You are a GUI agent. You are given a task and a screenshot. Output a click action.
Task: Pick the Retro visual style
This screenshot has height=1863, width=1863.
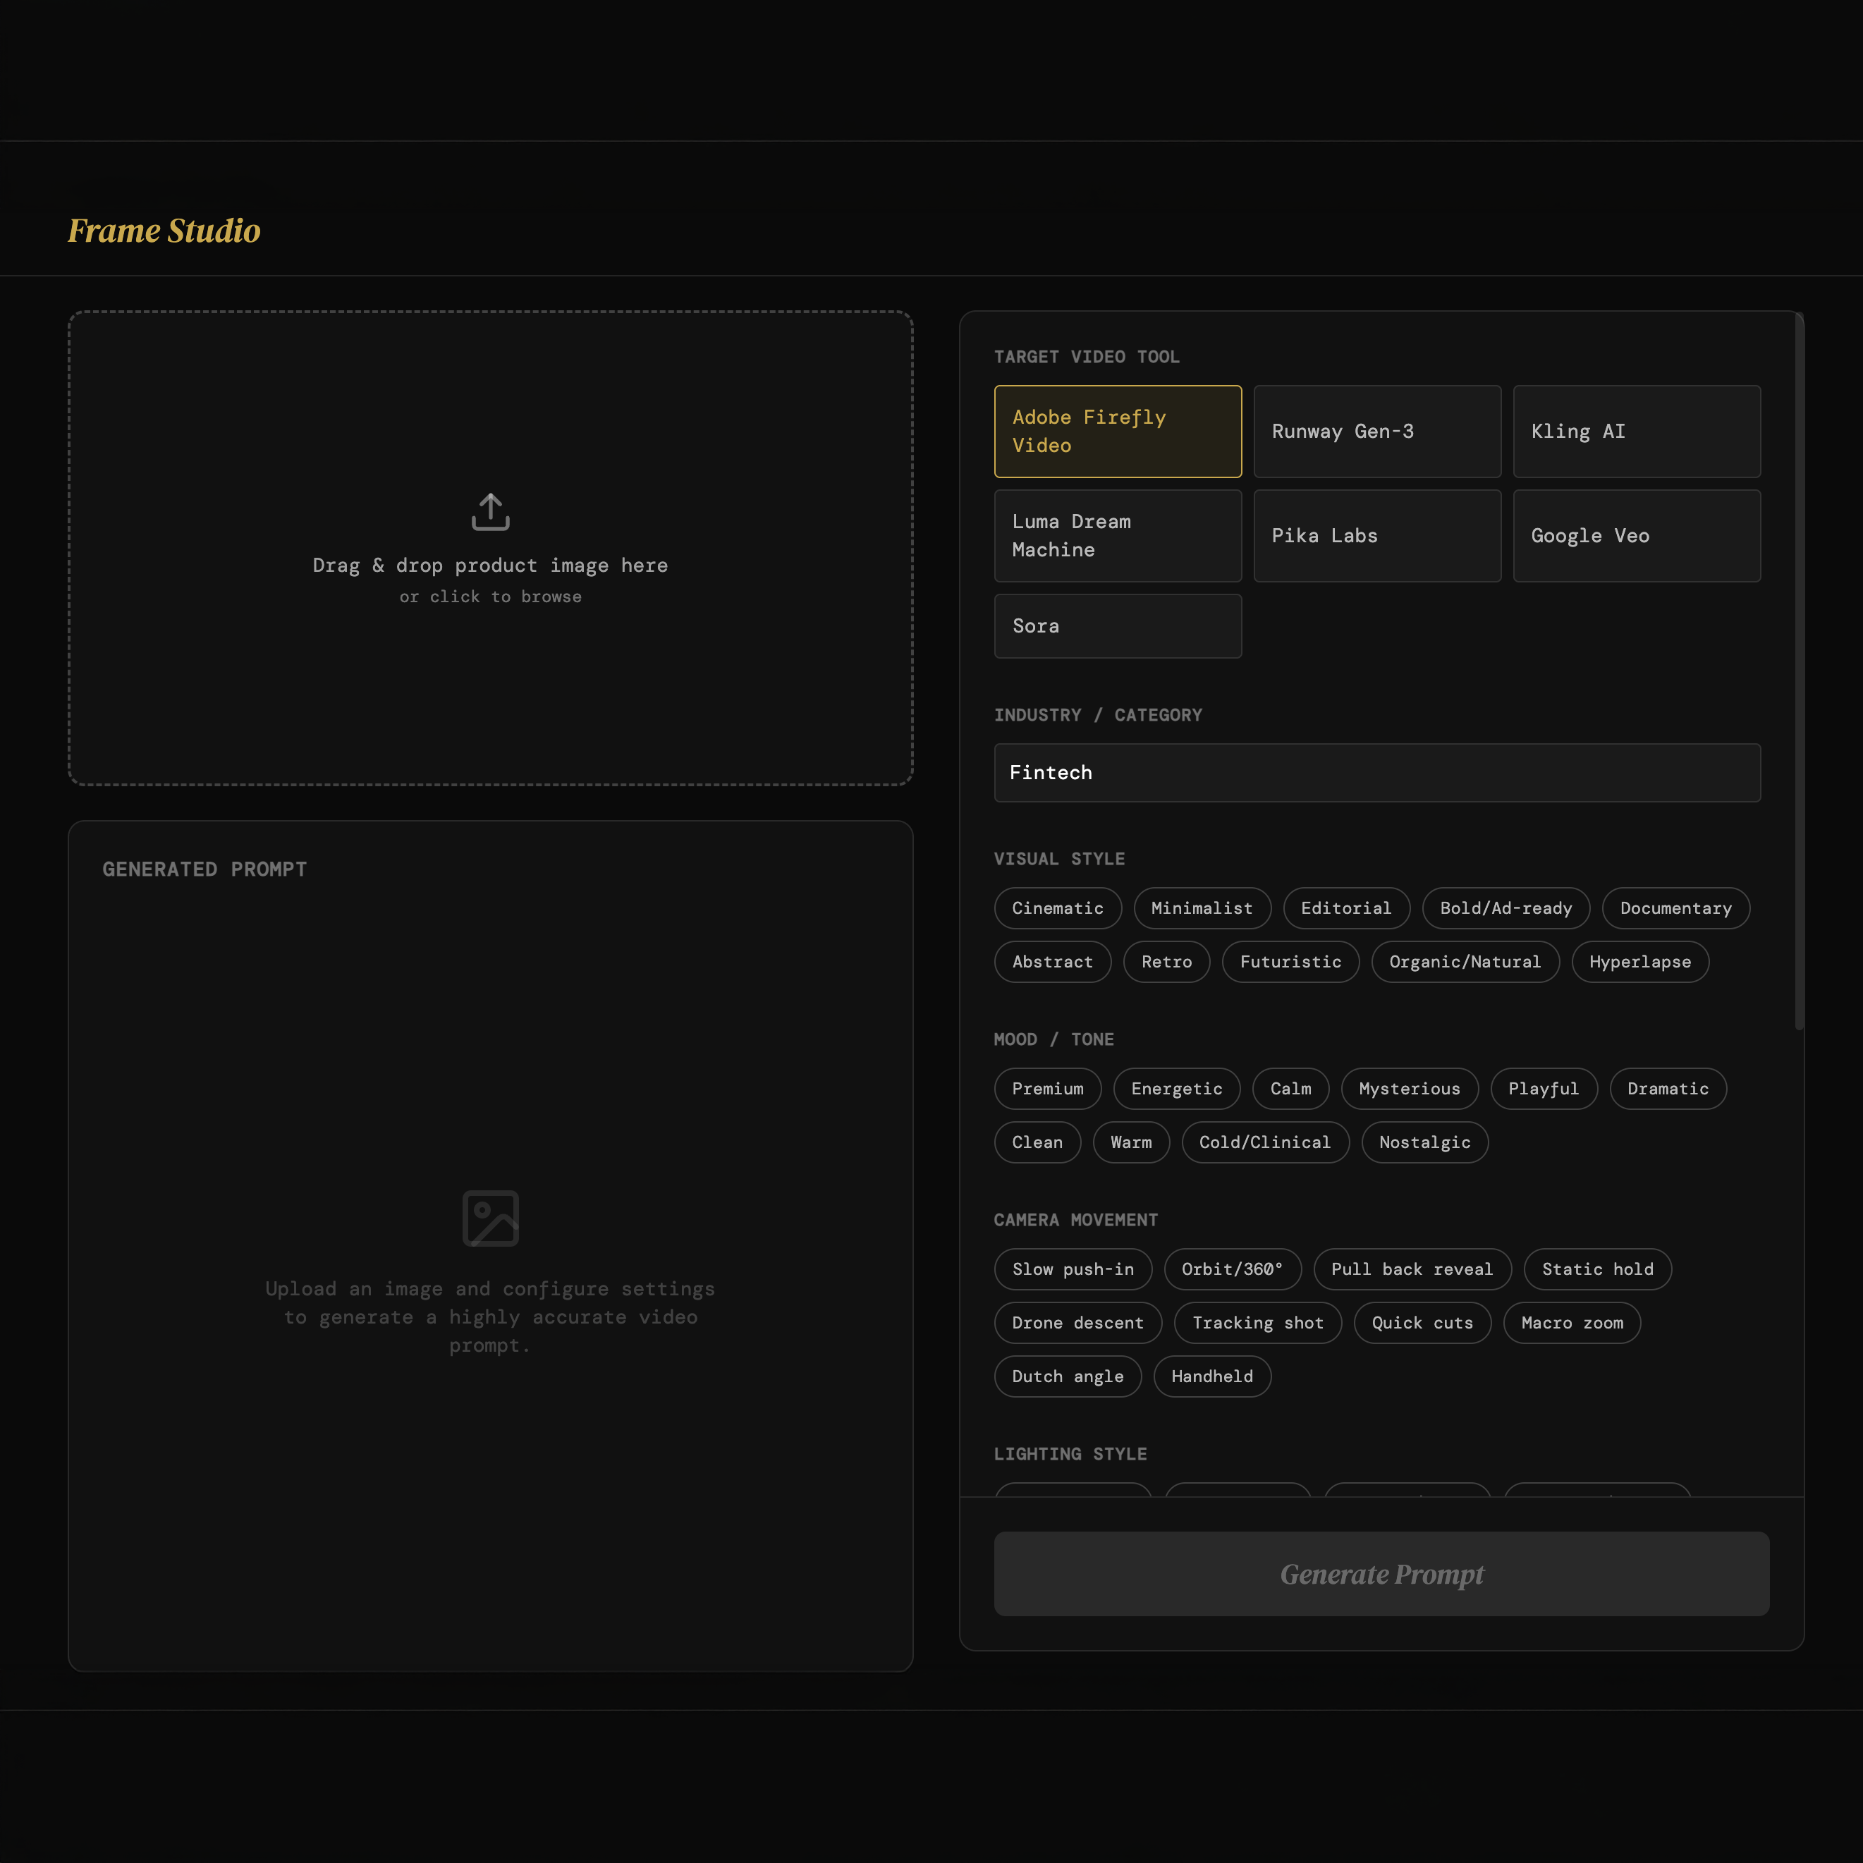(x=1166, y=961)
